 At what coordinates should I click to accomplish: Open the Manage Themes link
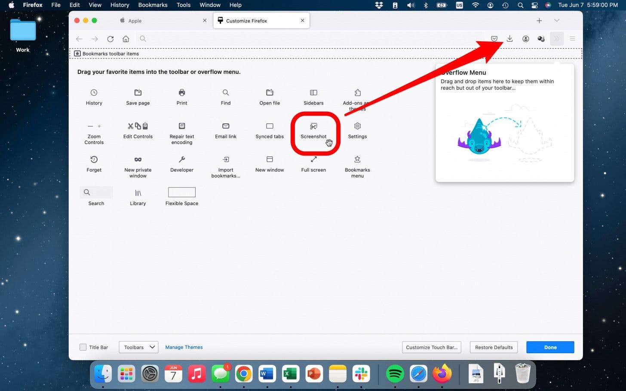coord(184,347)
